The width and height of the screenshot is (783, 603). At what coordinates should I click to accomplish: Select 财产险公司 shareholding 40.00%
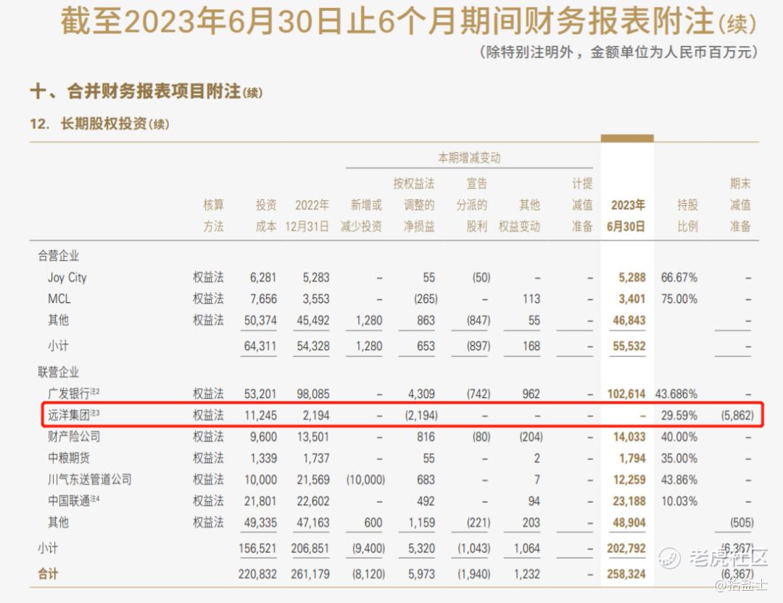point(679,437)
